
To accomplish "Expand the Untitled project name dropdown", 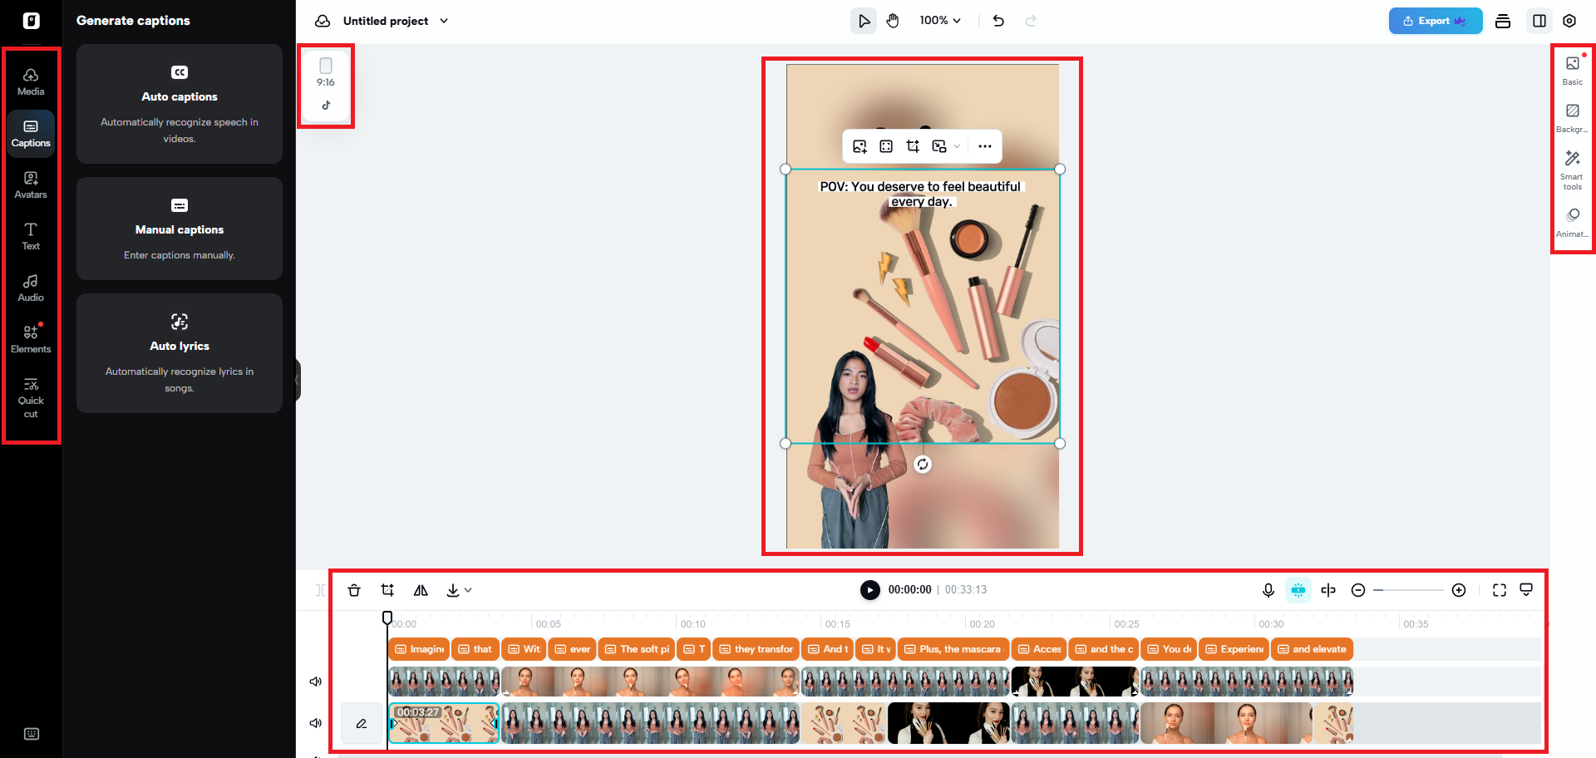I will tap(445, 21).
